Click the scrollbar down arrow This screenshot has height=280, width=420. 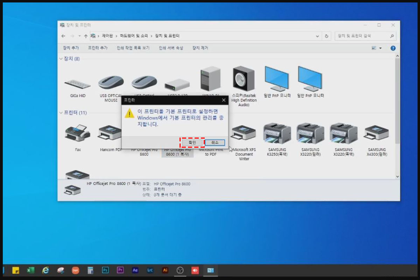(x=397, y=177)
